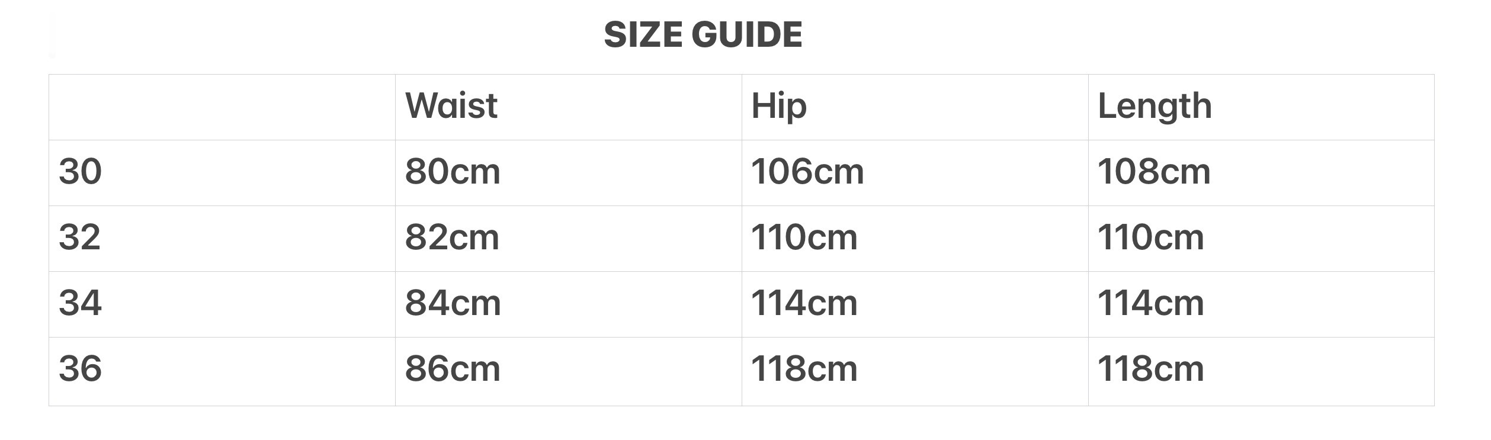This screenshot has width=1491, height=440.
Task: Click the SIZE GUIDE heading
Action: pyautogui.click(x=703, y=34)
